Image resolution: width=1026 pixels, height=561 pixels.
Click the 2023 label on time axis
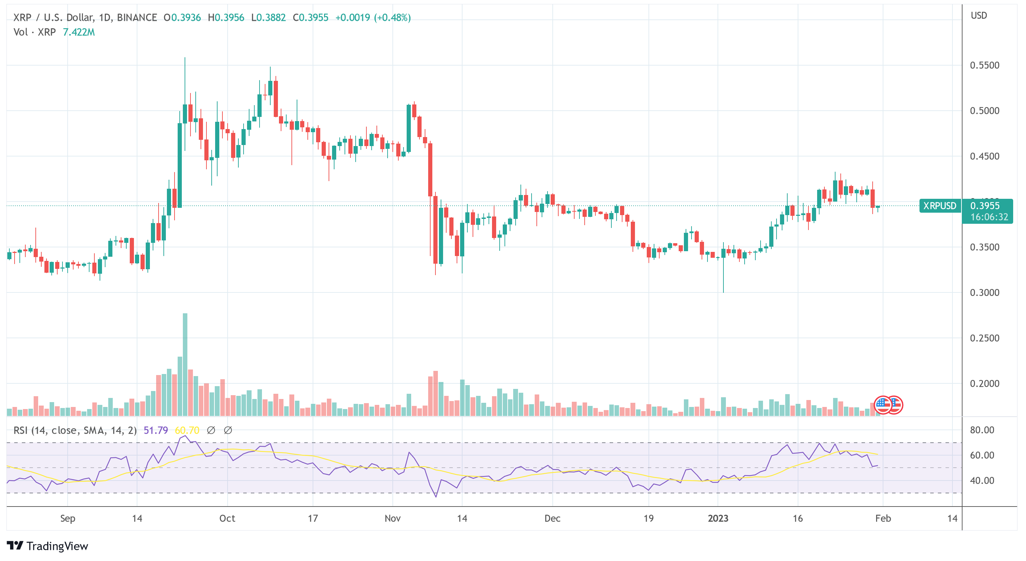click(718, 518)
